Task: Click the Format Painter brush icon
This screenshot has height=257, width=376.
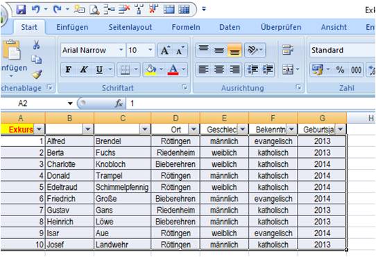Action: [37, 75]
